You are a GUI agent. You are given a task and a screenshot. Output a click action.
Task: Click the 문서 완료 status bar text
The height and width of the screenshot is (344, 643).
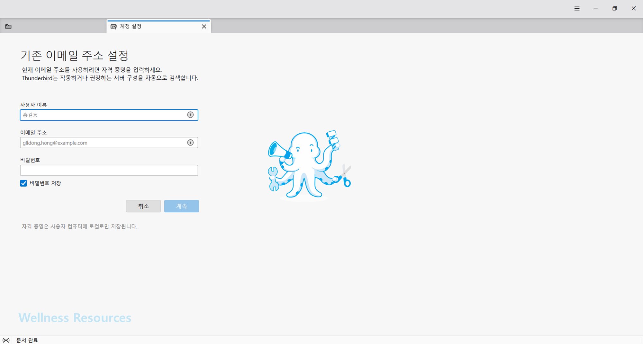coord(27,340)
